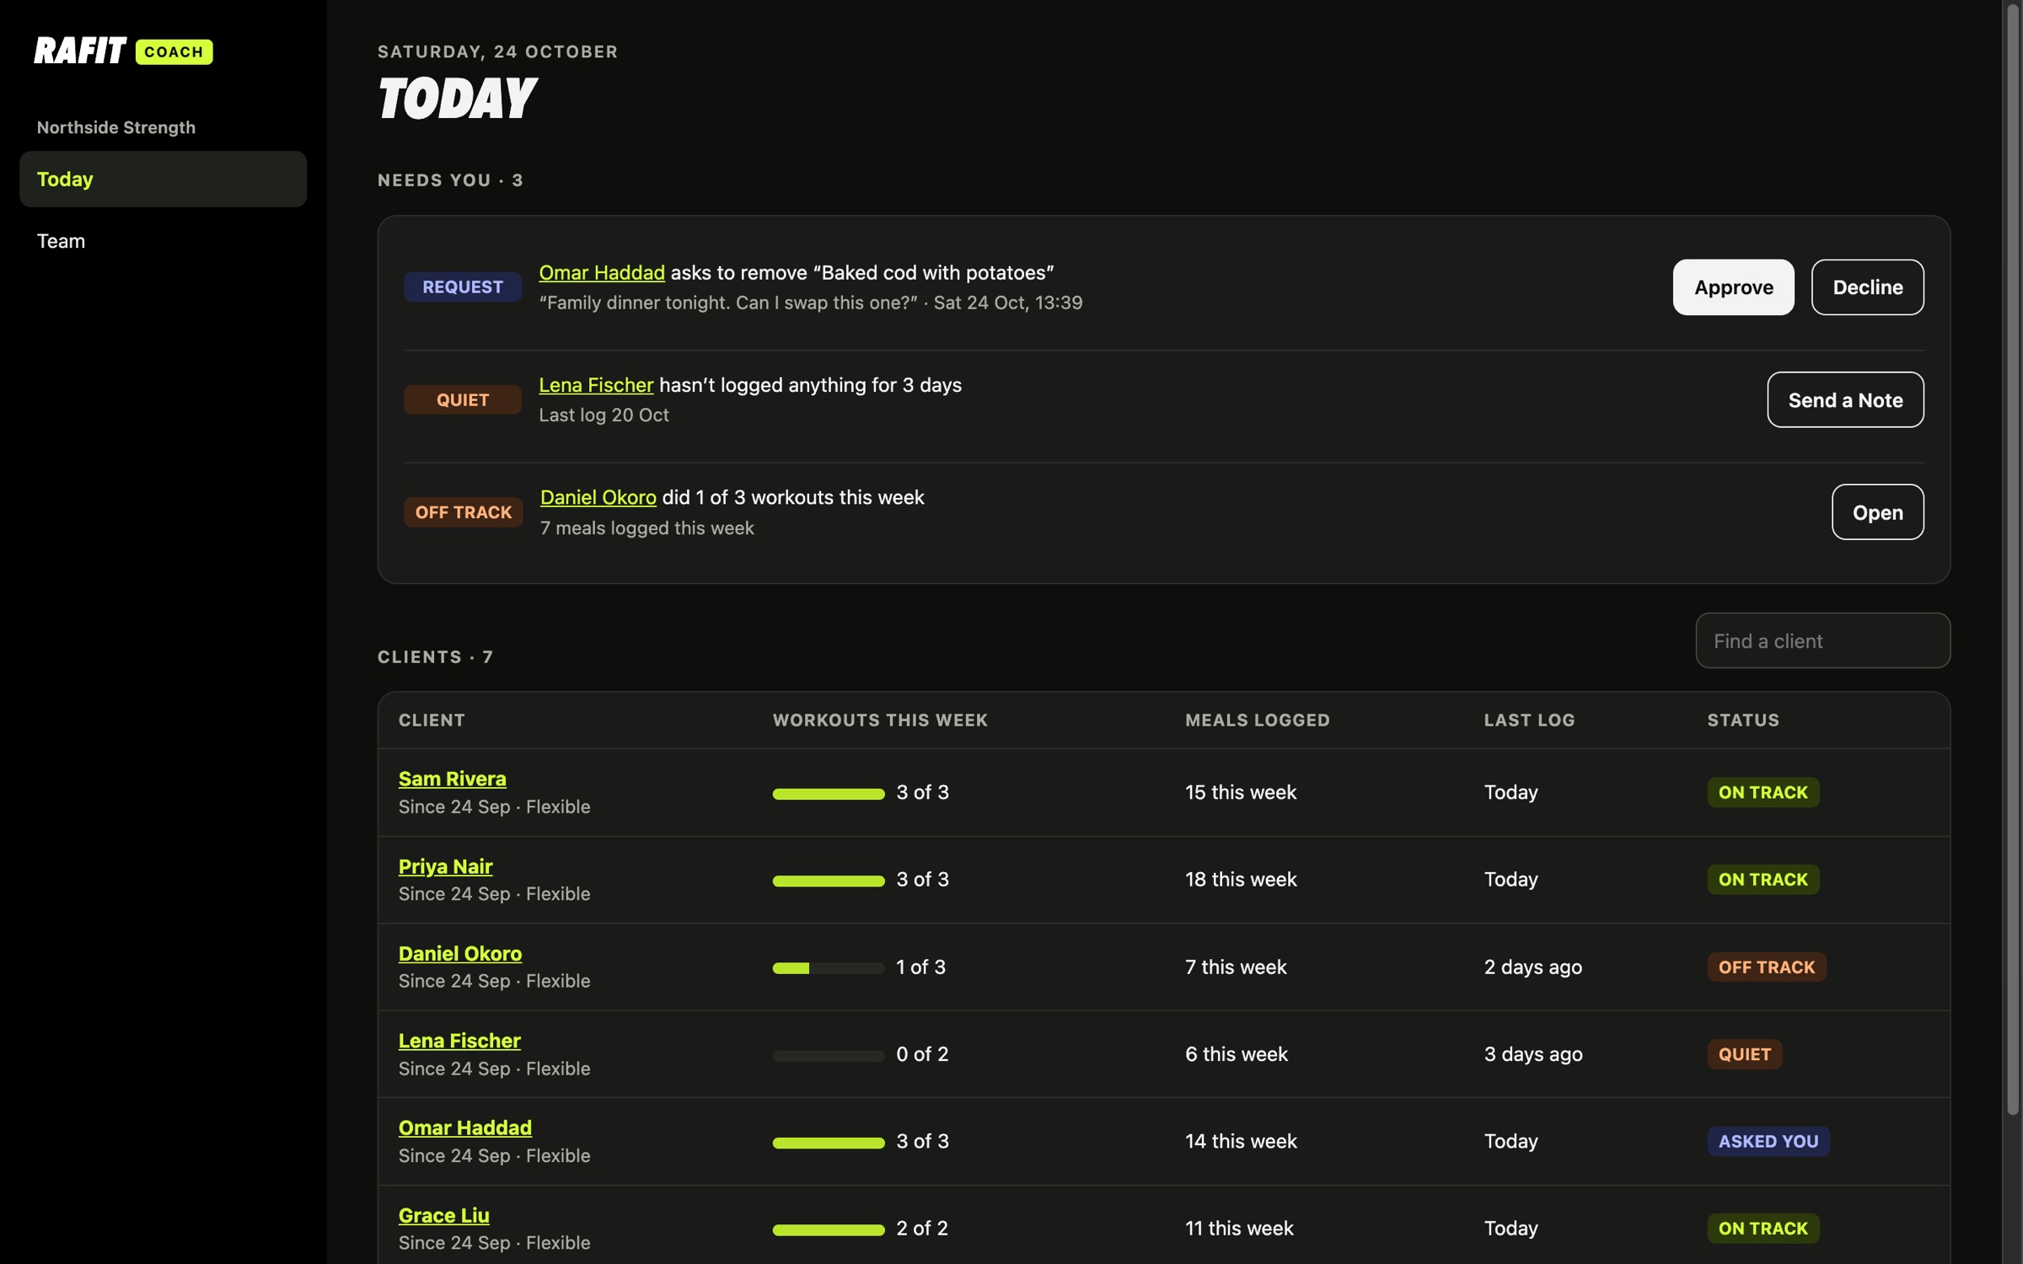Click the RAFIT logo

coord(80,51)
